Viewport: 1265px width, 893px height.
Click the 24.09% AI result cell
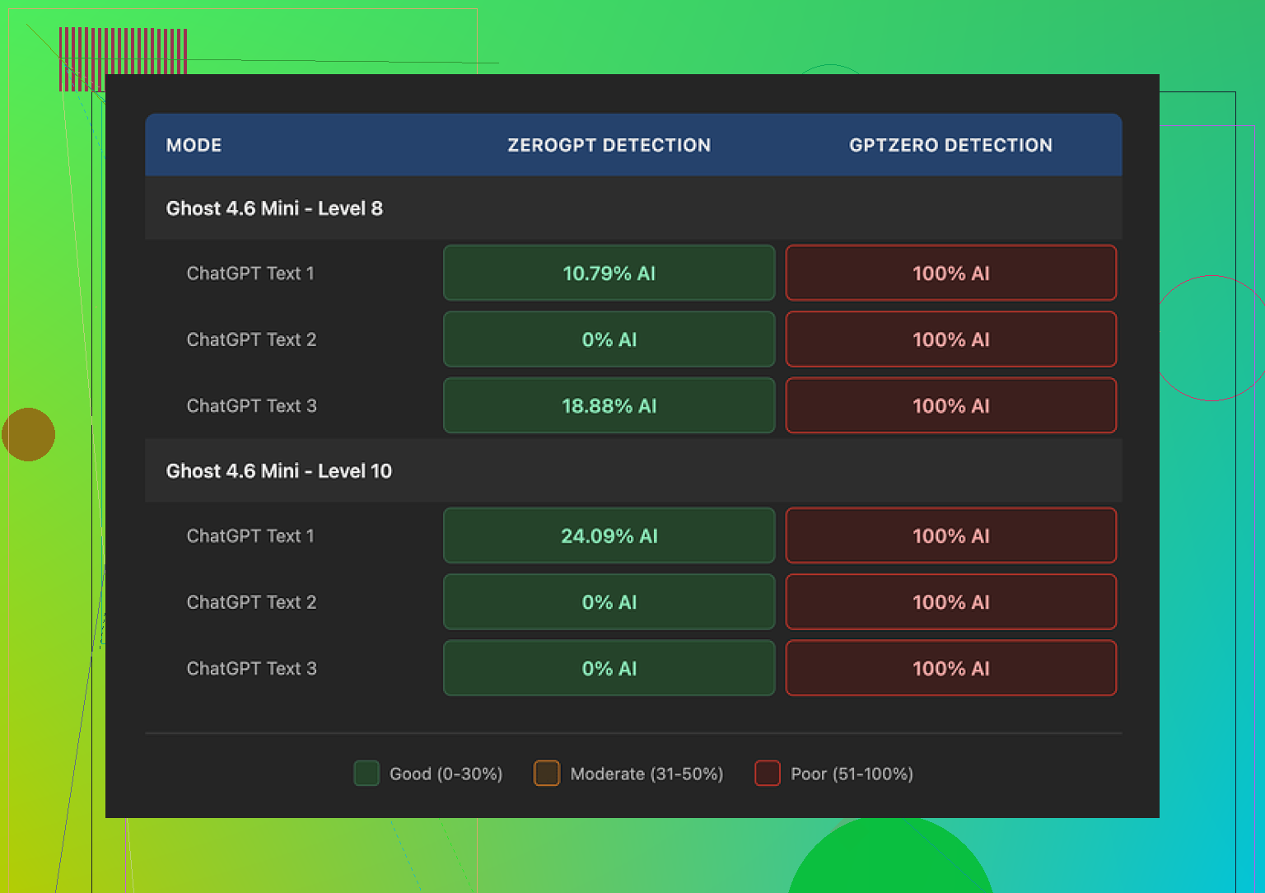click(x=609, y=536)
